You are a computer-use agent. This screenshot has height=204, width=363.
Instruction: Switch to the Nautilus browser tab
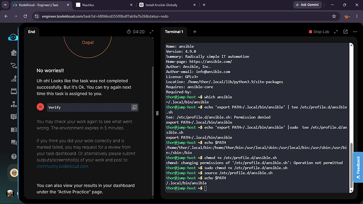(104, 5)
